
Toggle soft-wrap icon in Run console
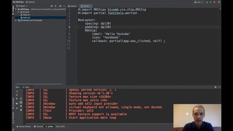click(21, 99)
